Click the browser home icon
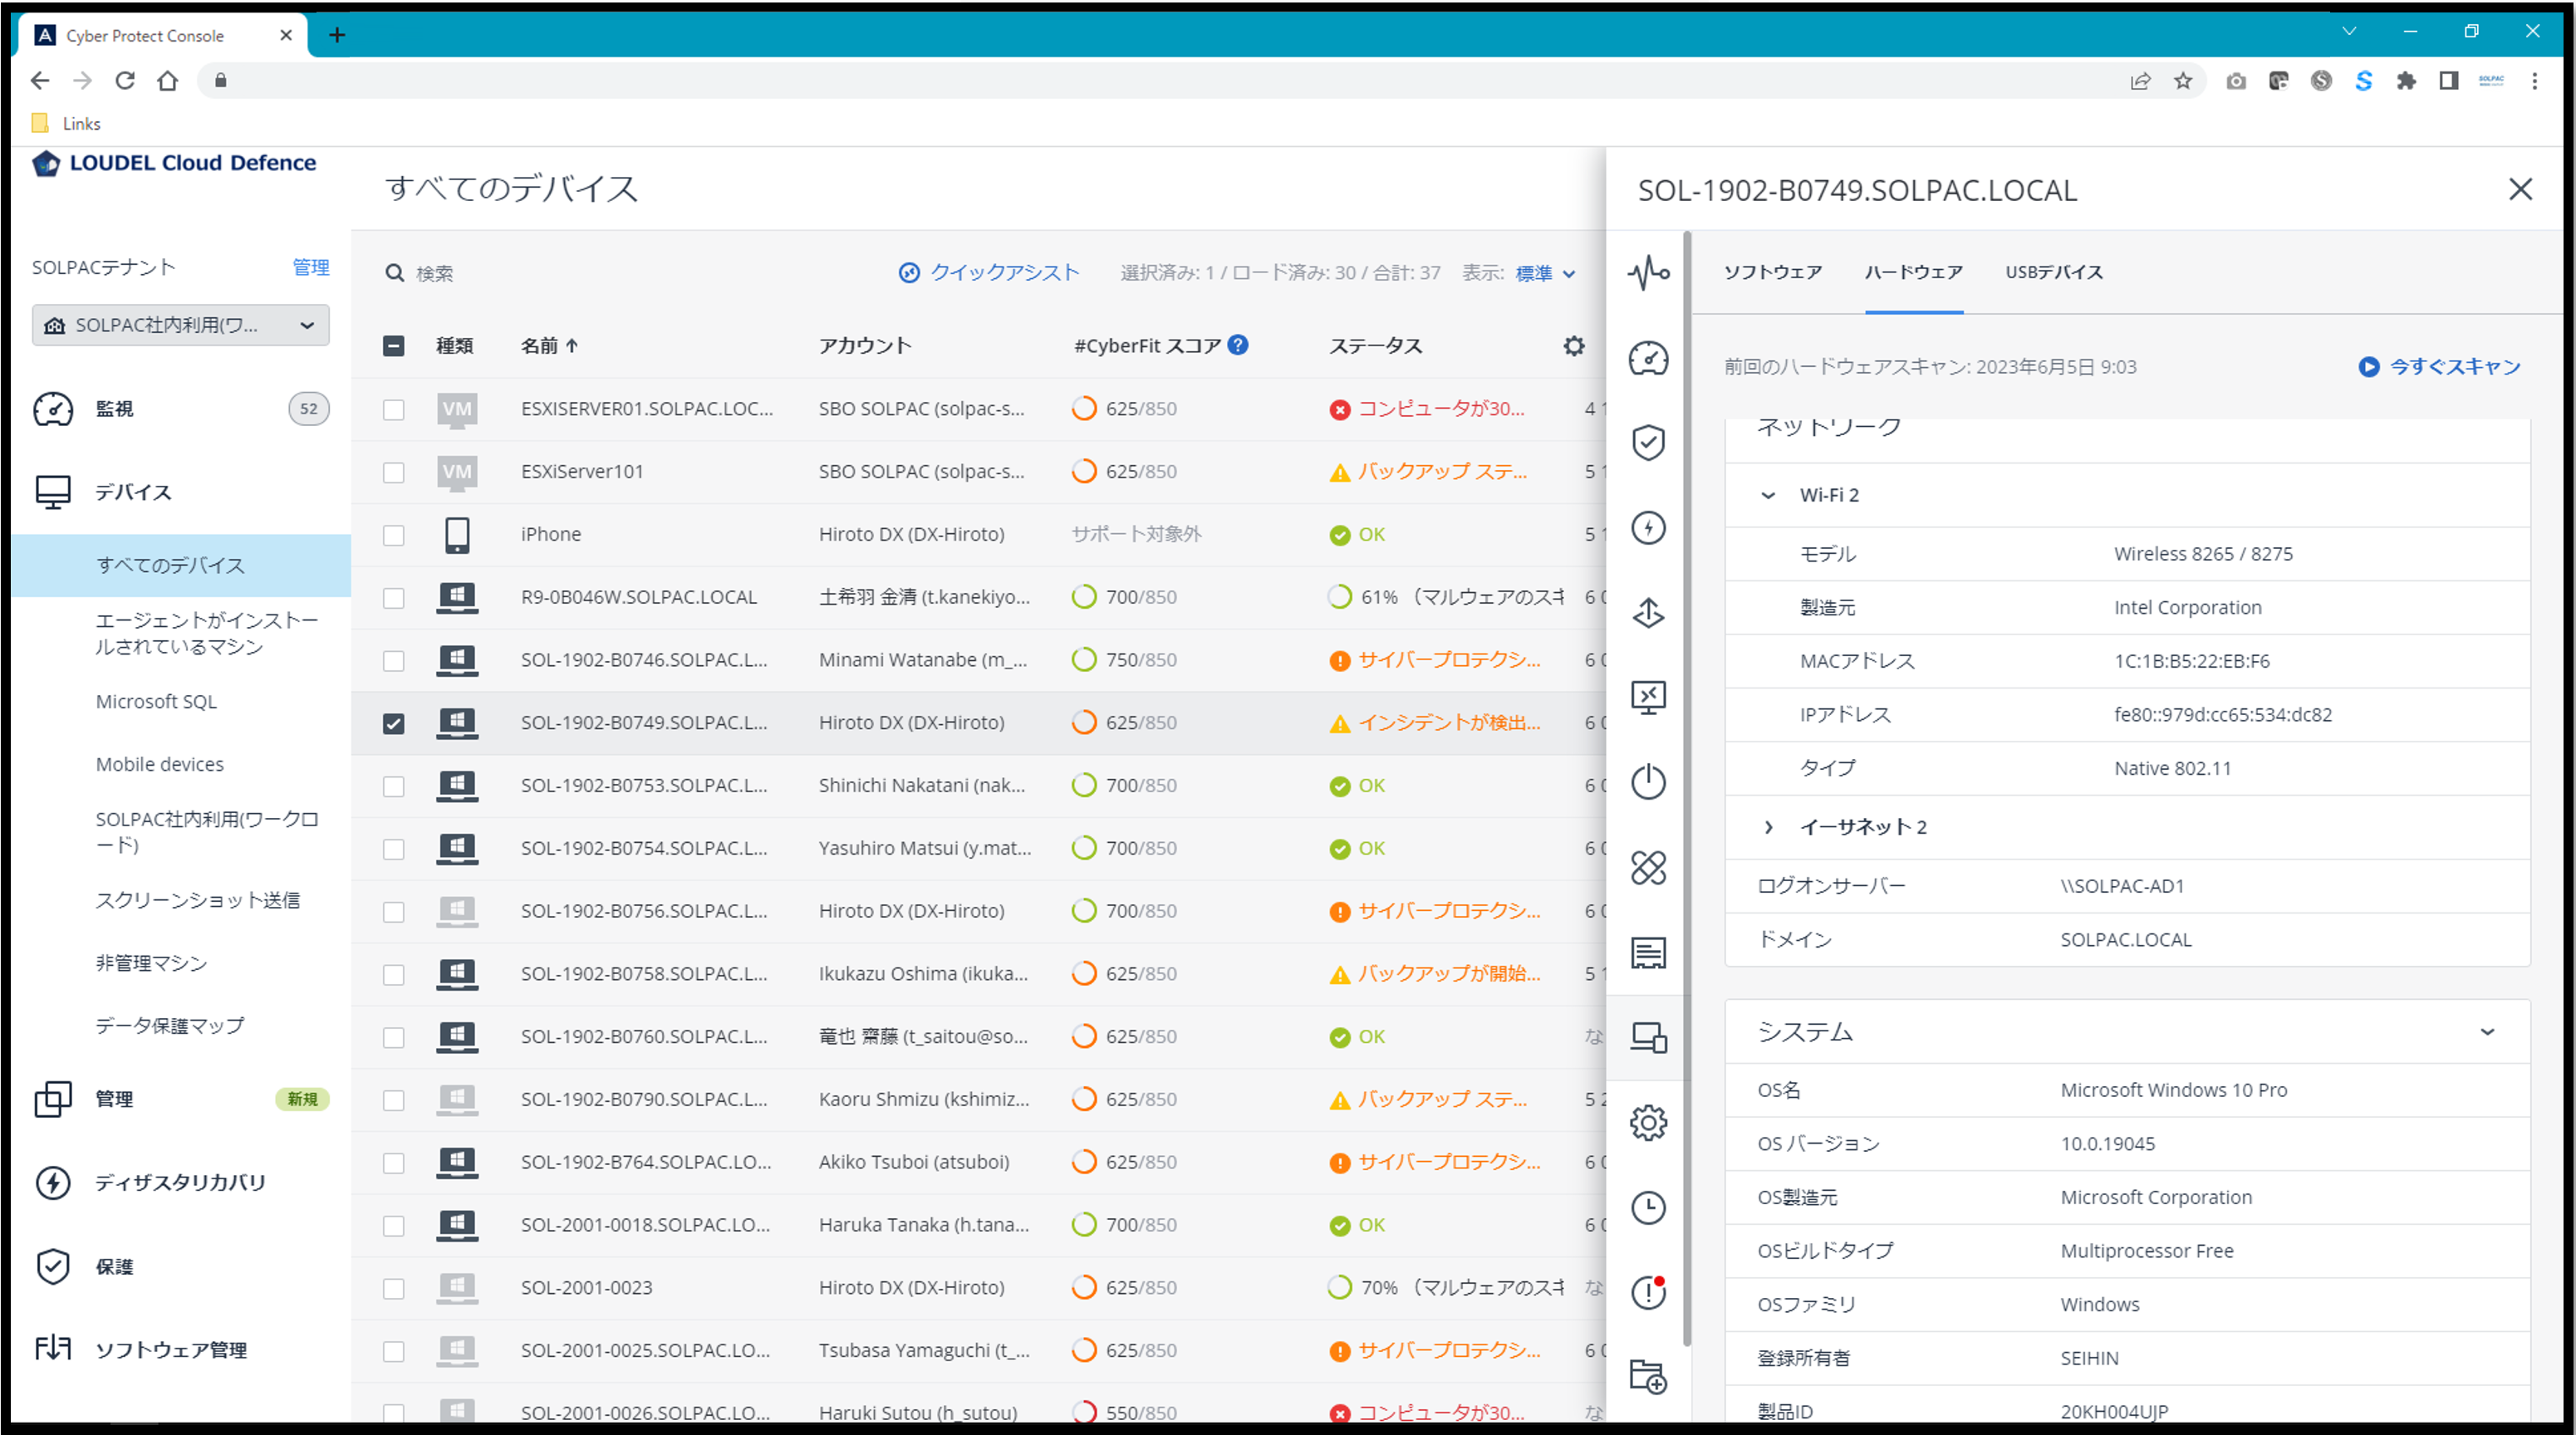 pos(168,80)
